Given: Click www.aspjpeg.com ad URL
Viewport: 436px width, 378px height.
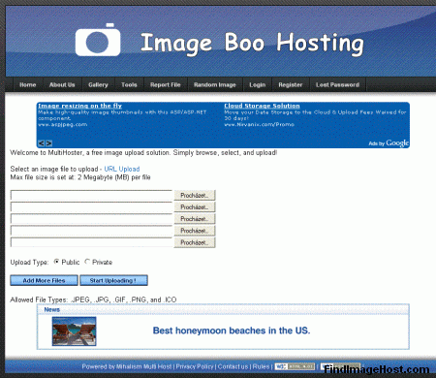Looking at the screenshot, I should (x=63, y=124).
